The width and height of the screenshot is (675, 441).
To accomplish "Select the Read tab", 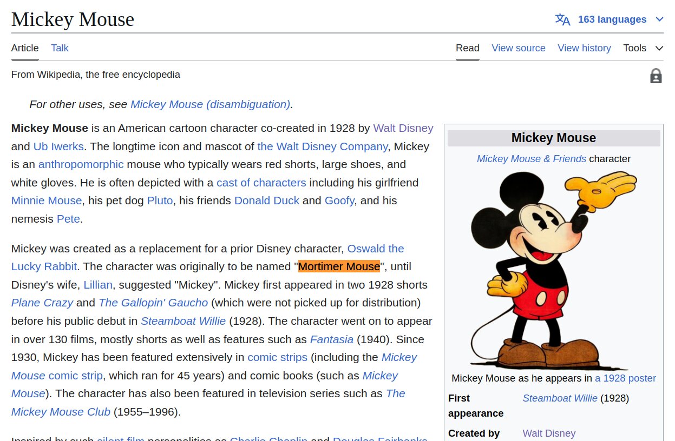I will click(467, 48).
